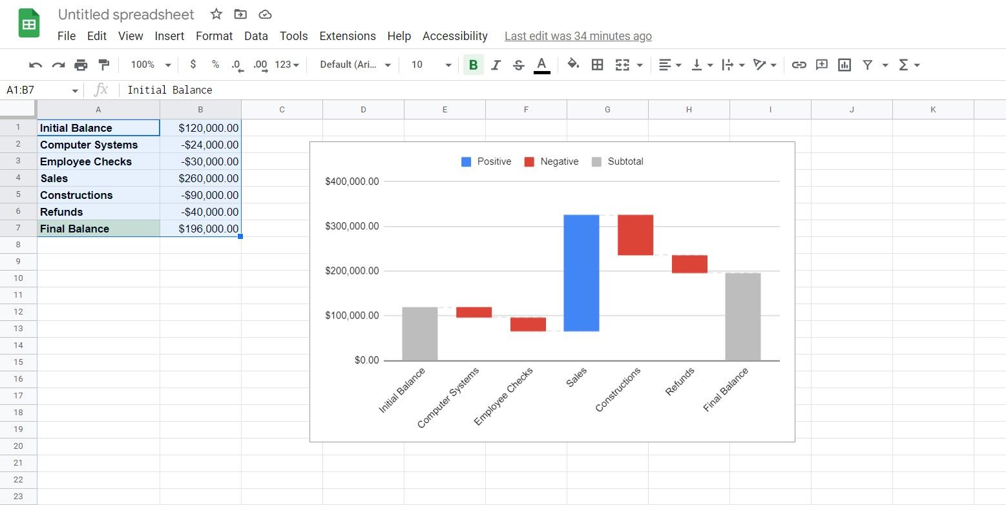Open vertical align dropdown
The height and width of the screenshot is (505, 1006).
tap(702, 65)
